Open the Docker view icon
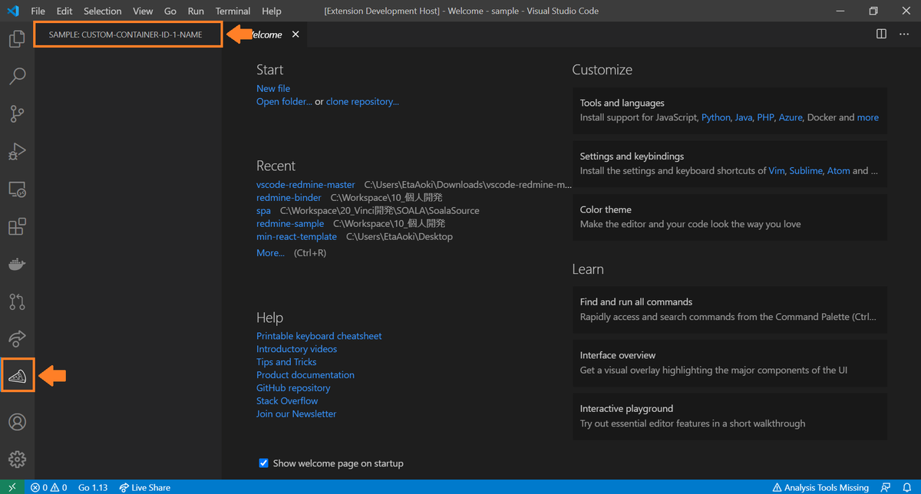Image resolution: width=921 pixels, height=494 pixels. 17,264
